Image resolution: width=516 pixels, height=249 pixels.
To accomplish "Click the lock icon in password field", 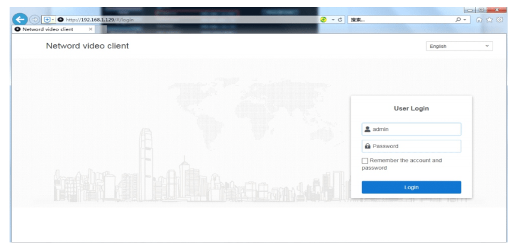I will point(367,146).
